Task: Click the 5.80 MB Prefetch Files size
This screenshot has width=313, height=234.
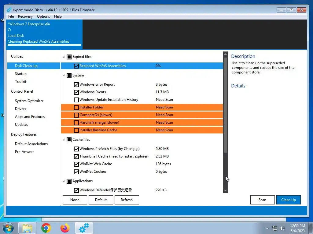Action: point(162,149)
